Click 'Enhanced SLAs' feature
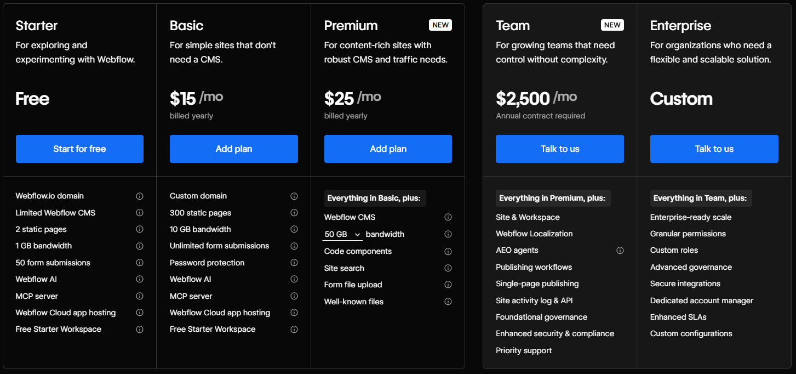Viewport: 796px width, 374px height. [679, 317]
